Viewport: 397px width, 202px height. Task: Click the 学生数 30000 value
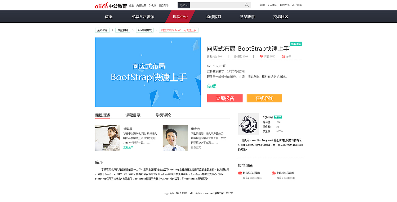pos(279,131)
